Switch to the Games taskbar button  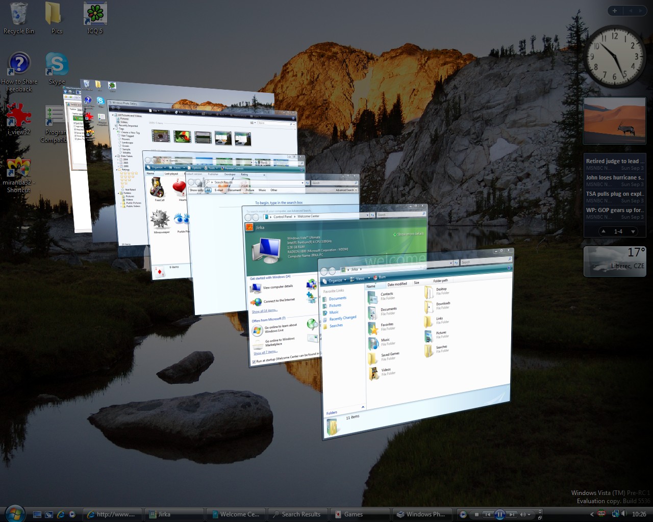[x=360, y=514]
